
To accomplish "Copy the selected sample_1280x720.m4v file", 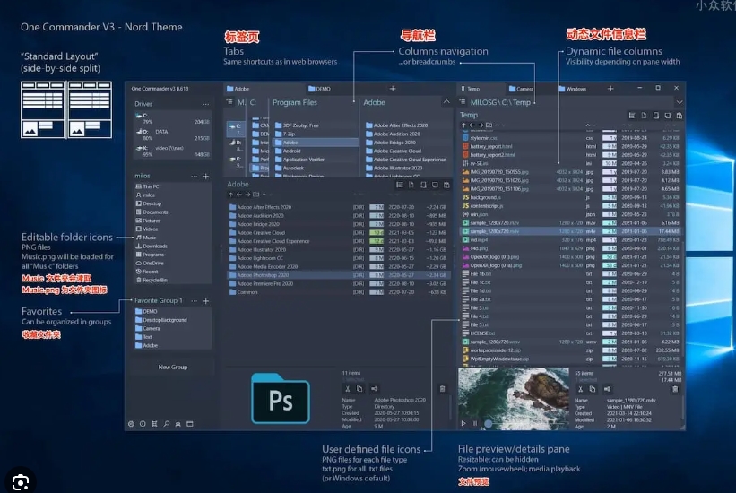I will point(593,389).
